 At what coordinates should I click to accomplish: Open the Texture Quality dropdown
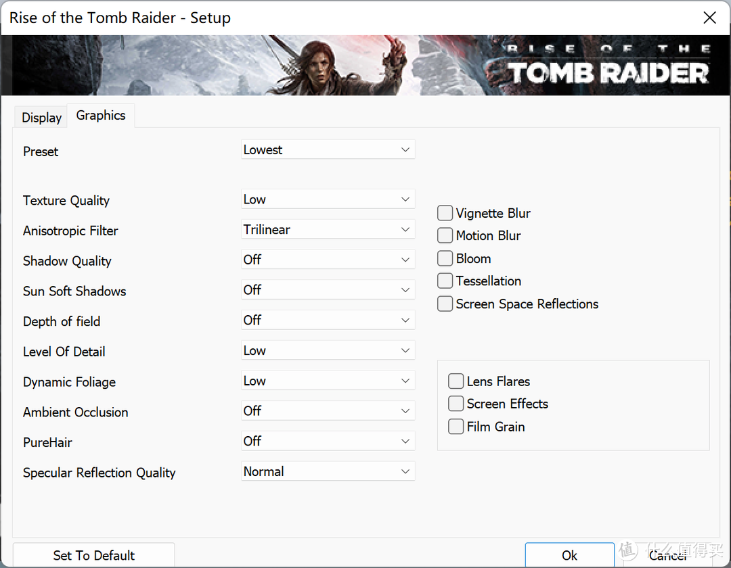(328, 199)
